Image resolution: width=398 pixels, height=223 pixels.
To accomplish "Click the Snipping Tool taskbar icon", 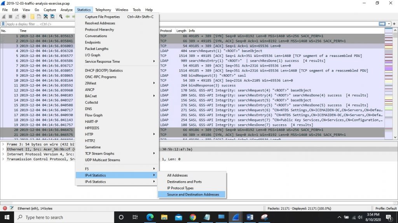I will coord(264,217).
